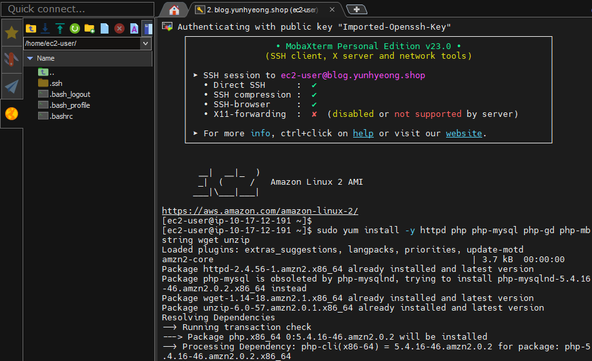Select the .bash_logout file
Image resolution: width=592 pixels, height=361 pixels.
click(64, 94)
